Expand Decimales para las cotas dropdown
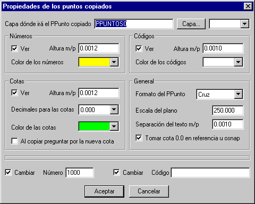Image resolution: width=255 pixels, height=204 pixels. pyautogui.click(x=114, y=110)
